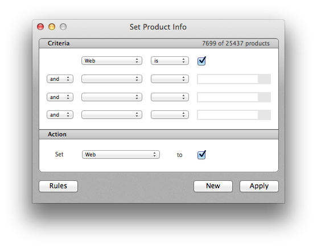317x248 pixels.
Task: Open the Web field dropdown in Criteria
Action: click(112, 61)
